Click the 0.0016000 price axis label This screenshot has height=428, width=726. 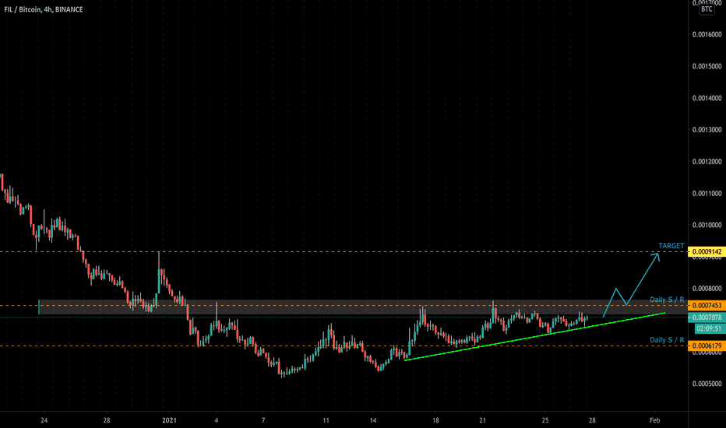pos(707,34)
